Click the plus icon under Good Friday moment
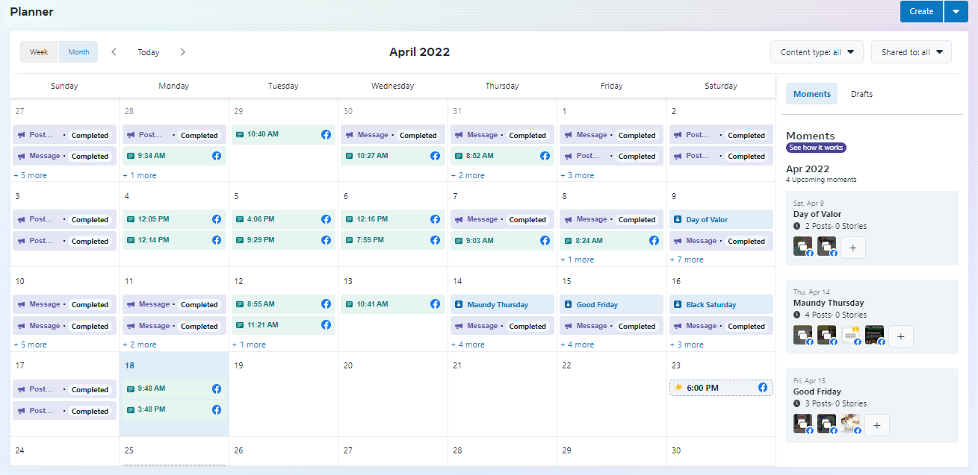 [876, 425]
